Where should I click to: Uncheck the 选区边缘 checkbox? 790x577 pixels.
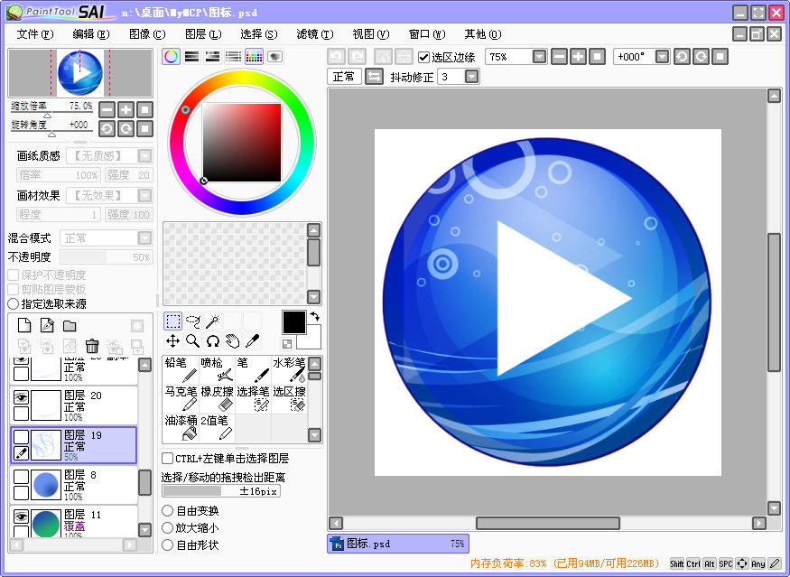coord(424,57)
